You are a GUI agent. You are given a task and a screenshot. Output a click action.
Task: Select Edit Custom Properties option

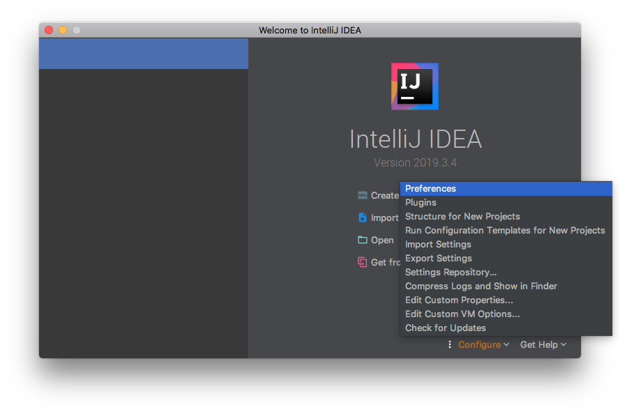459,300
